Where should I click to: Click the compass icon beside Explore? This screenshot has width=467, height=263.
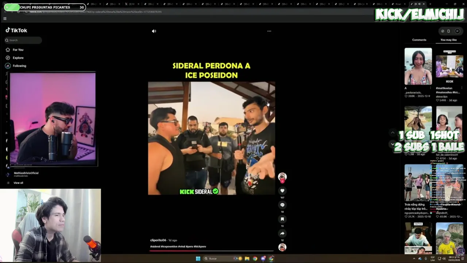[x=8, y=58]
